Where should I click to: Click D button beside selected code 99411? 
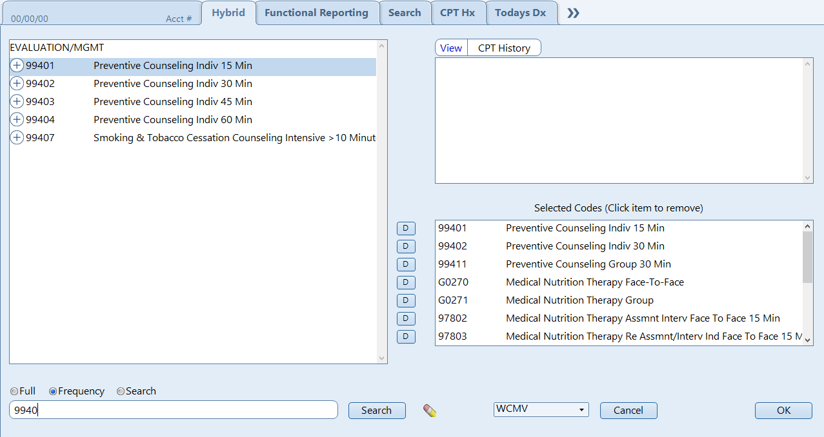coord(406,264)
